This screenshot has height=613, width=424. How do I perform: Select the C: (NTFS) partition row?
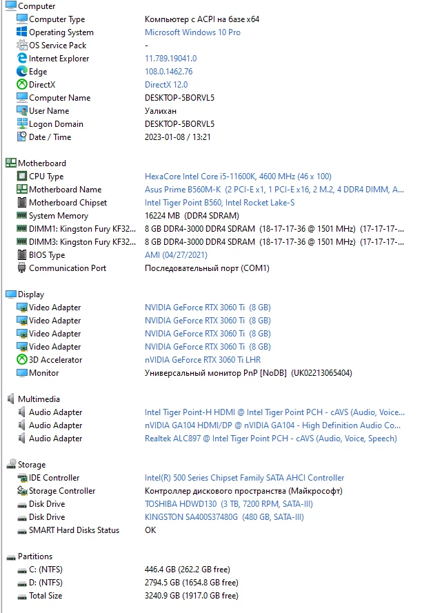[x=123, y=570]
